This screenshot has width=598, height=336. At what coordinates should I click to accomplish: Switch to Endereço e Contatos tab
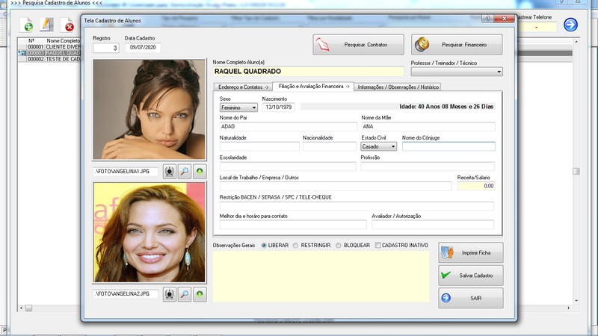click(242, 87)
